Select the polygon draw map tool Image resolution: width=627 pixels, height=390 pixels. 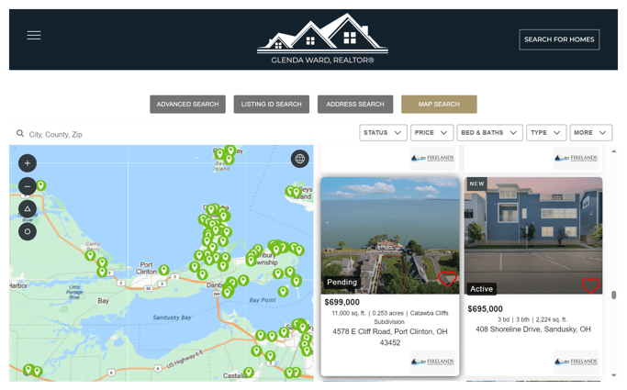[x=28, y=209]
